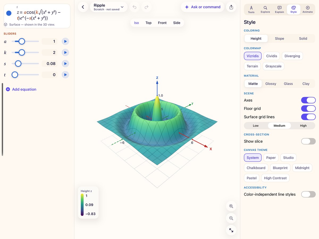319x239 pixels.
Task: Animate slider k with play button
Action: point(65,53)
